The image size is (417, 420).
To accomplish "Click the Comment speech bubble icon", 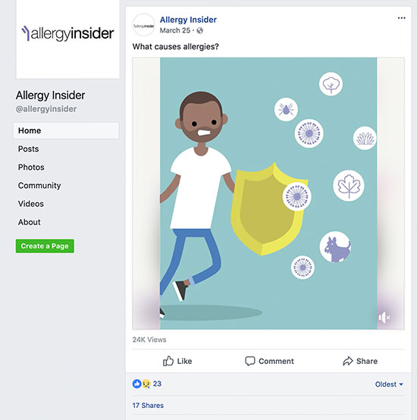I will [x=250, y=361].
